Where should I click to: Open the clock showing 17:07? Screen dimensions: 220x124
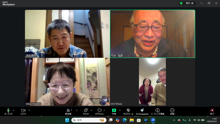coord(212,120)
